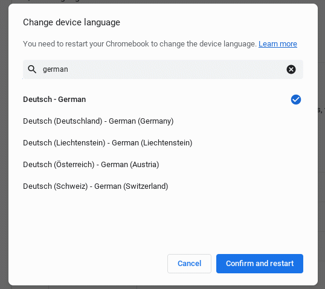Image resolution: width=325 pixels, height=289 pixels.
Task: Click the restart Chromebook description text
Action: coord(140,44)
